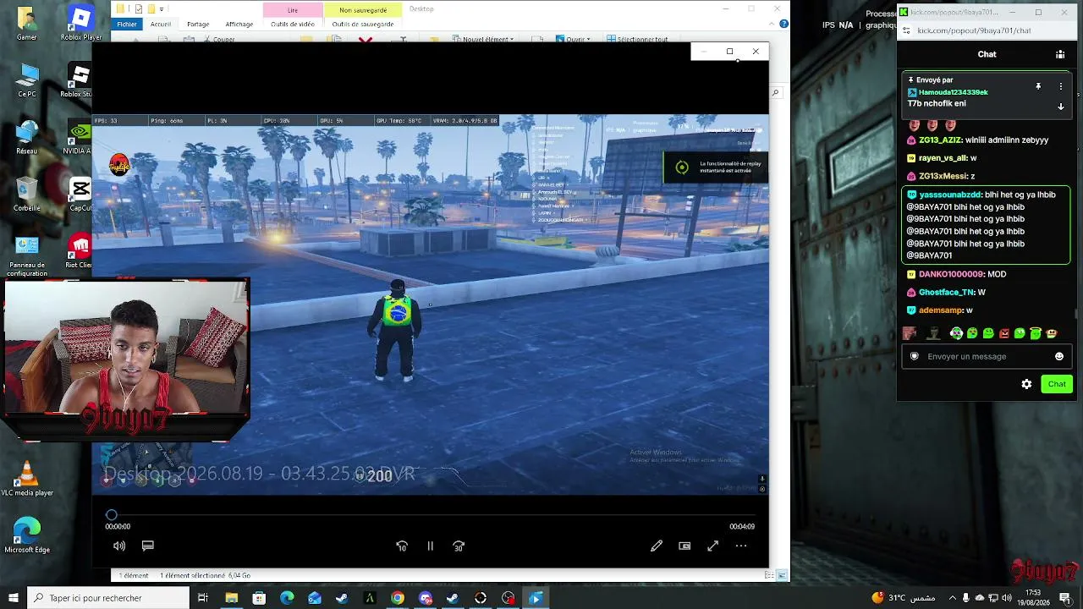Click the video seek bar handle

click(112, 514)
